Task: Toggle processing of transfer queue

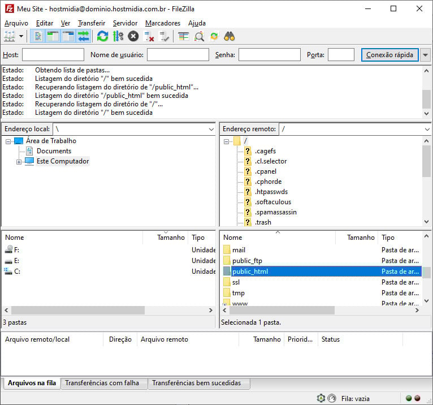Action: pos(118,36)
